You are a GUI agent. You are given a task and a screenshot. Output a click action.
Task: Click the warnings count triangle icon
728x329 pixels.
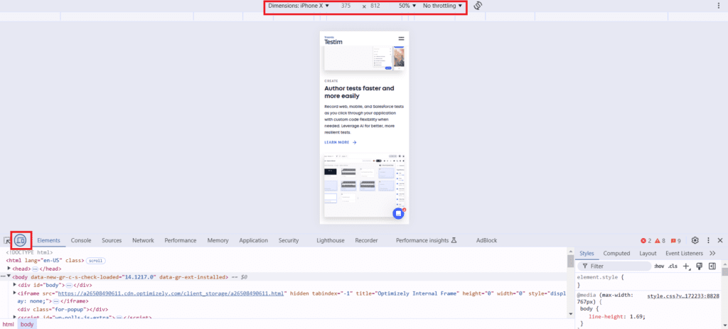[660, 240]
